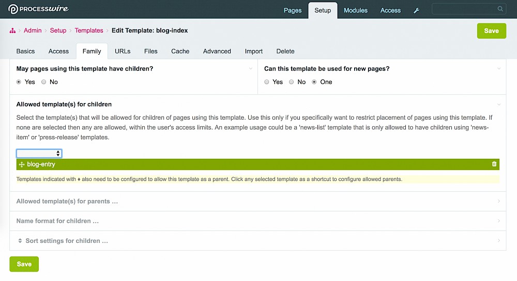Screen dimensions: 517x281
Task: Click the ProcessWire logo
Action: point(38,9)
